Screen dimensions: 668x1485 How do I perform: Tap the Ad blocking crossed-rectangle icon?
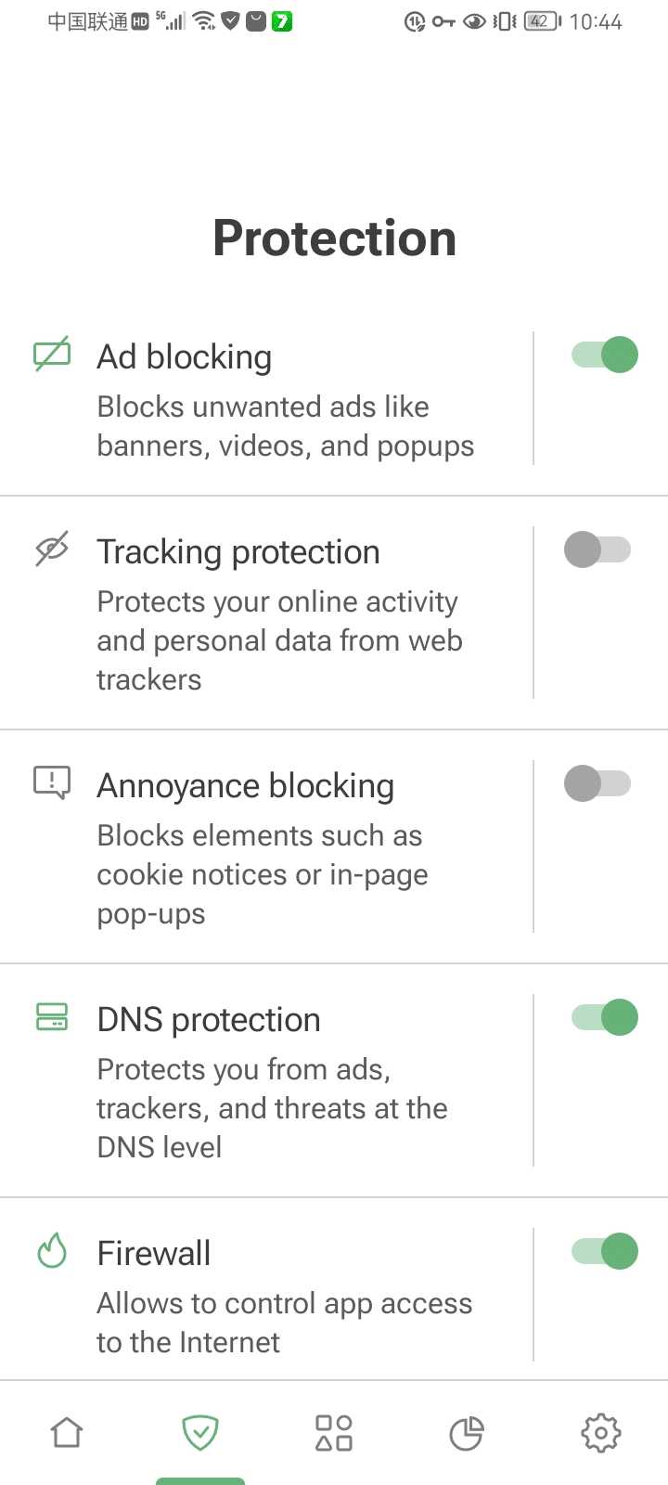pos(52,354)
